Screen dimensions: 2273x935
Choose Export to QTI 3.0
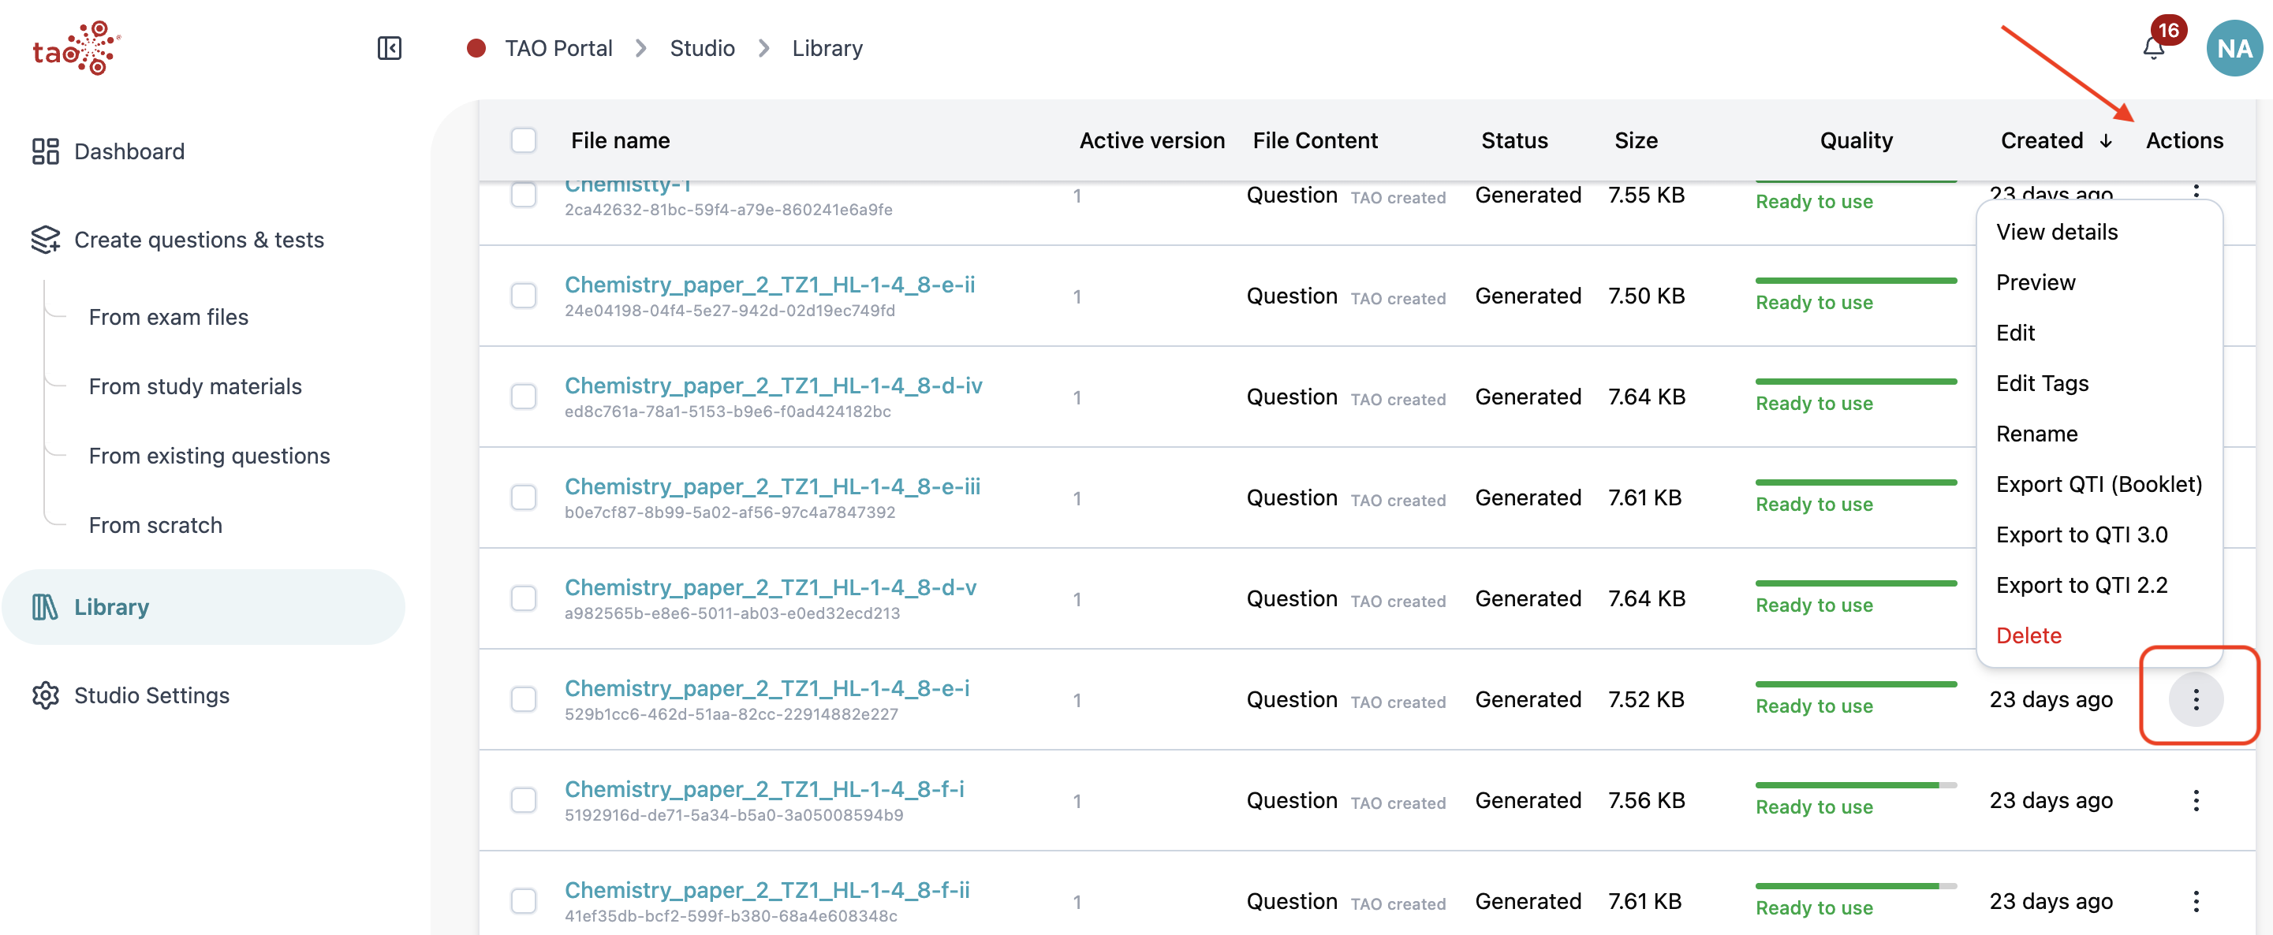[x=2081, y=535]
